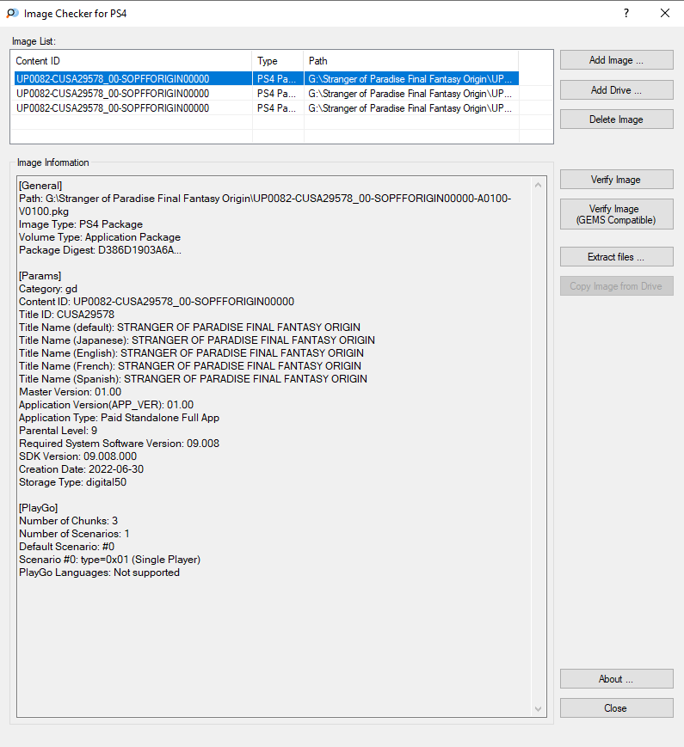The height and width of the screenshot is (747, 684).
Task: Click the Image Checker app icon
Action: (x=12, y=14)
